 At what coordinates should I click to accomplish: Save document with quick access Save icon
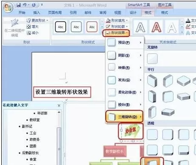coord(19,5)
